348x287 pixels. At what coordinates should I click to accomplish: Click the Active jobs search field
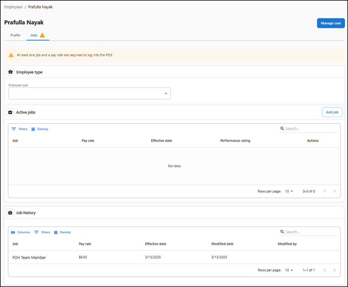(311, 129)
